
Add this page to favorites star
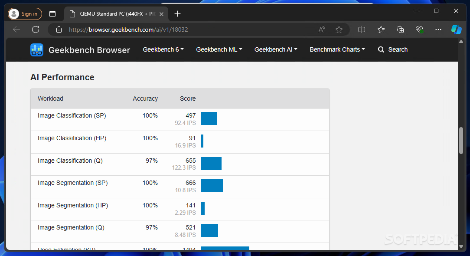click(339, 30)
